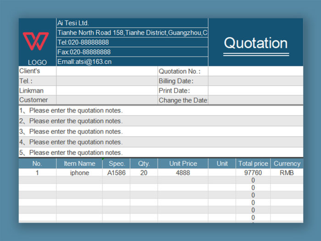
Task: Click the first quotation notes line
Action: [x=160, y=111]
